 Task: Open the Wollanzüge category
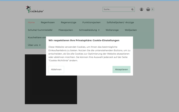pos(112,30)
